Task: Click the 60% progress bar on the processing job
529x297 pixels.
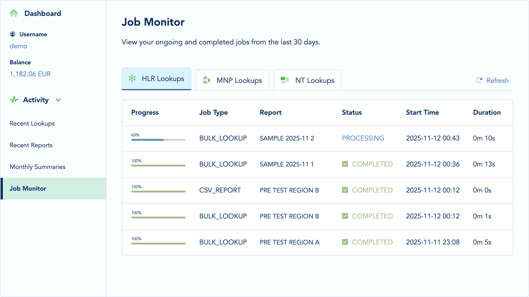Action: [x=158, y=140]
